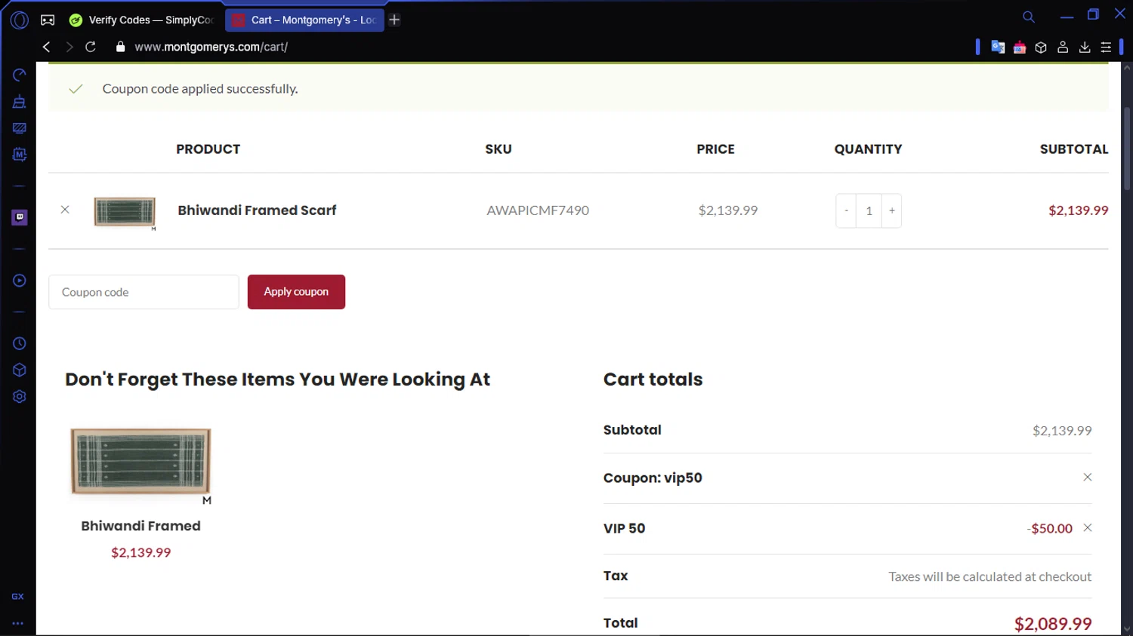Open Twitch in the sidebar
The width and height of the screenshot is (1133, 636).
(x=20, y=217)
